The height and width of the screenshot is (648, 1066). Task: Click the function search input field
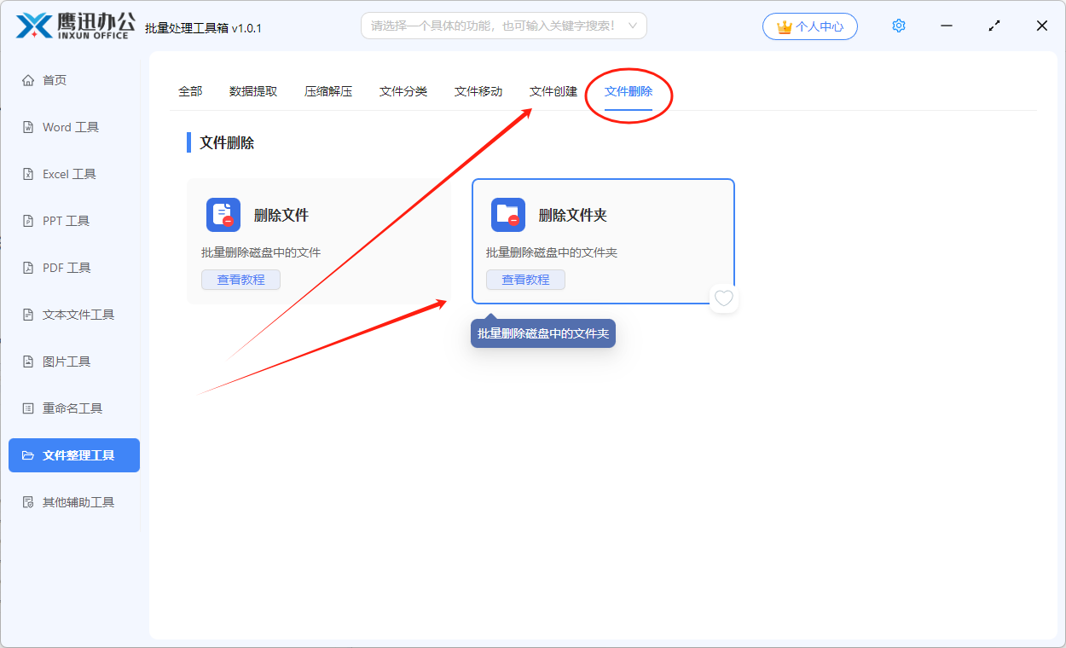[493, 26]
